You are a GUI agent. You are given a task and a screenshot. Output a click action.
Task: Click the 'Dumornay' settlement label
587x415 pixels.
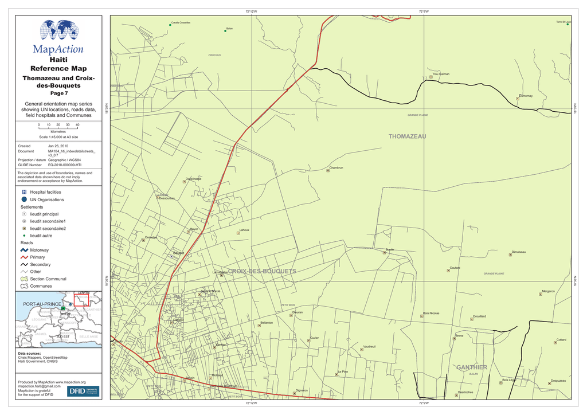click(526, 96)
